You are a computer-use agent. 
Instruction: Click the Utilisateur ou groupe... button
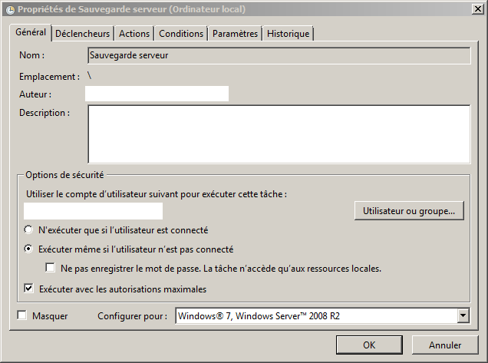409,211
